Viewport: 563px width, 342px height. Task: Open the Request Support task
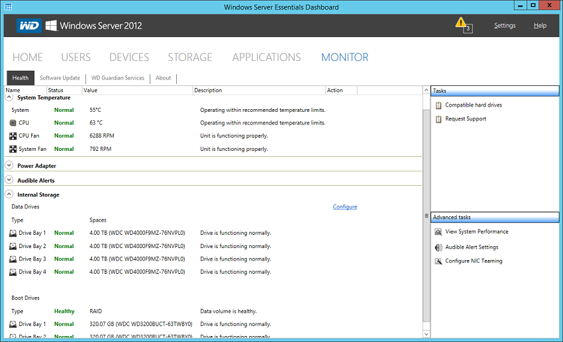click(x=466, y=118)
